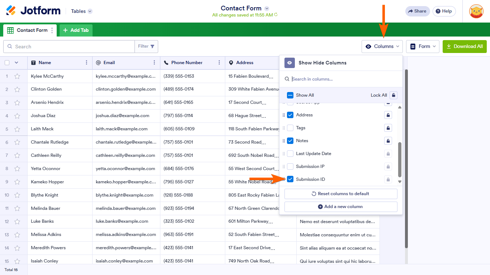Click the Lock All padlock icon
The image size is (490, 275).
coord(394,95)
